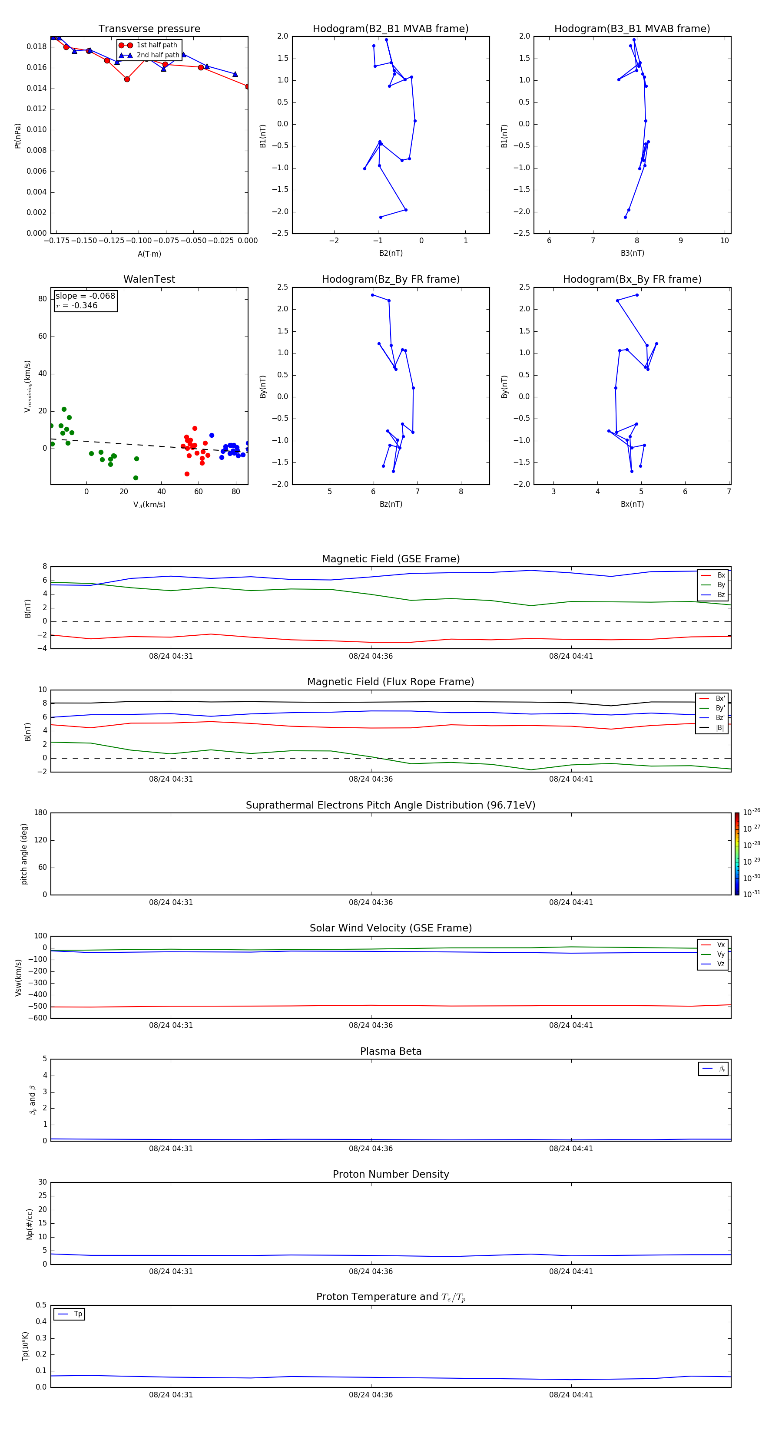The image size is (782, 1433).
Task: Click the 'Np(#/cc)' y-axis label
Action: pos(30,1224)
